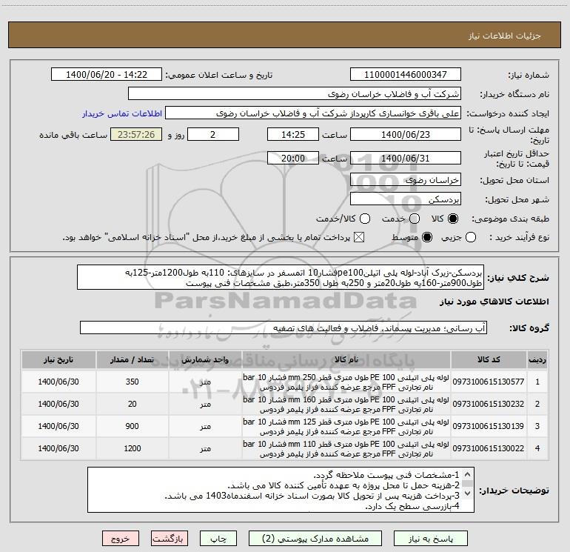Toggle the Islamic treasury payment checkbox

359,238
